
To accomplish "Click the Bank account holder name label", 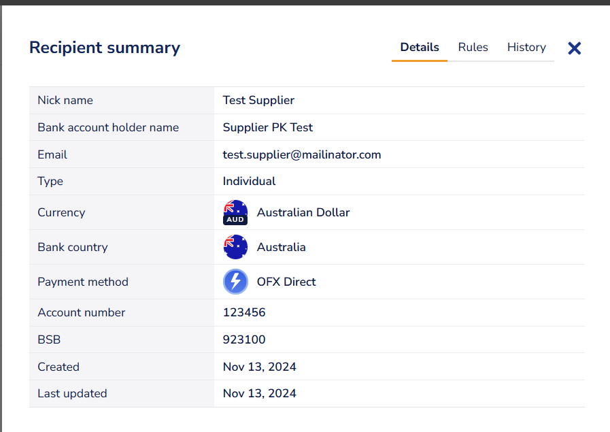I will 108,127.
